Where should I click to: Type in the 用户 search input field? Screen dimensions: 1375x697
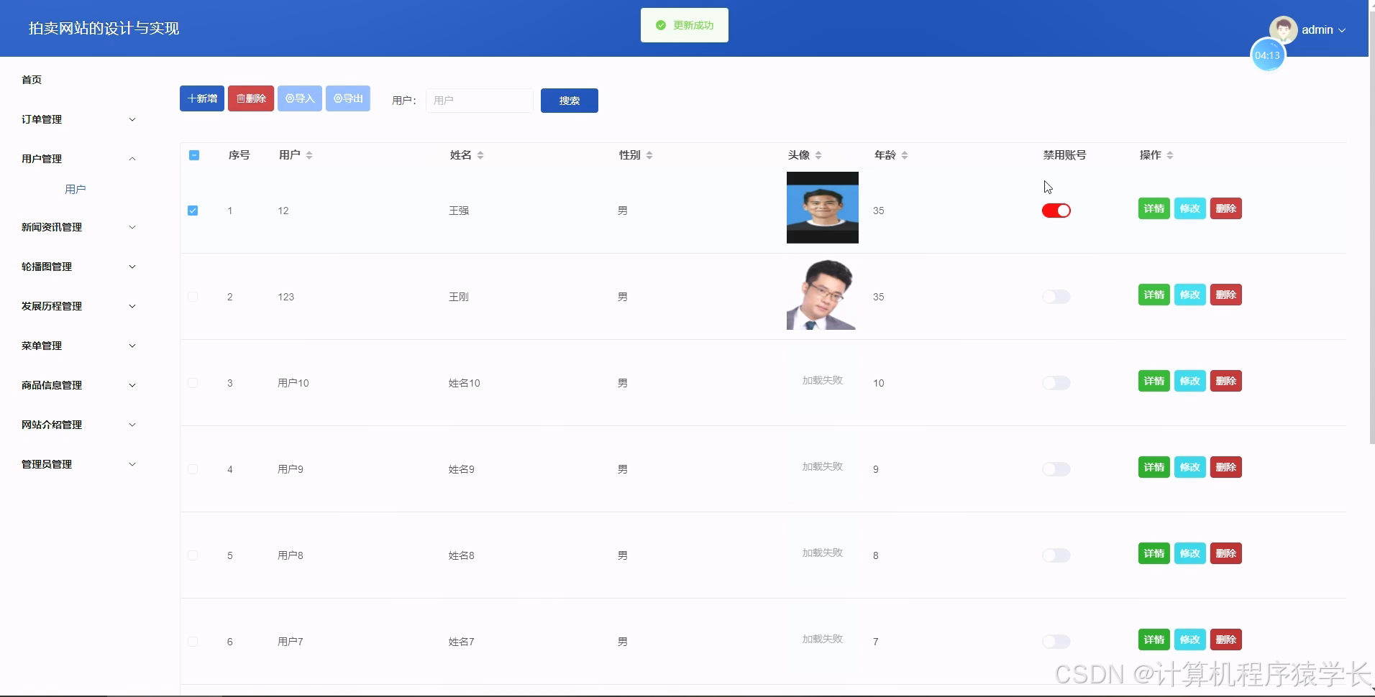click(x=479, y=100)
